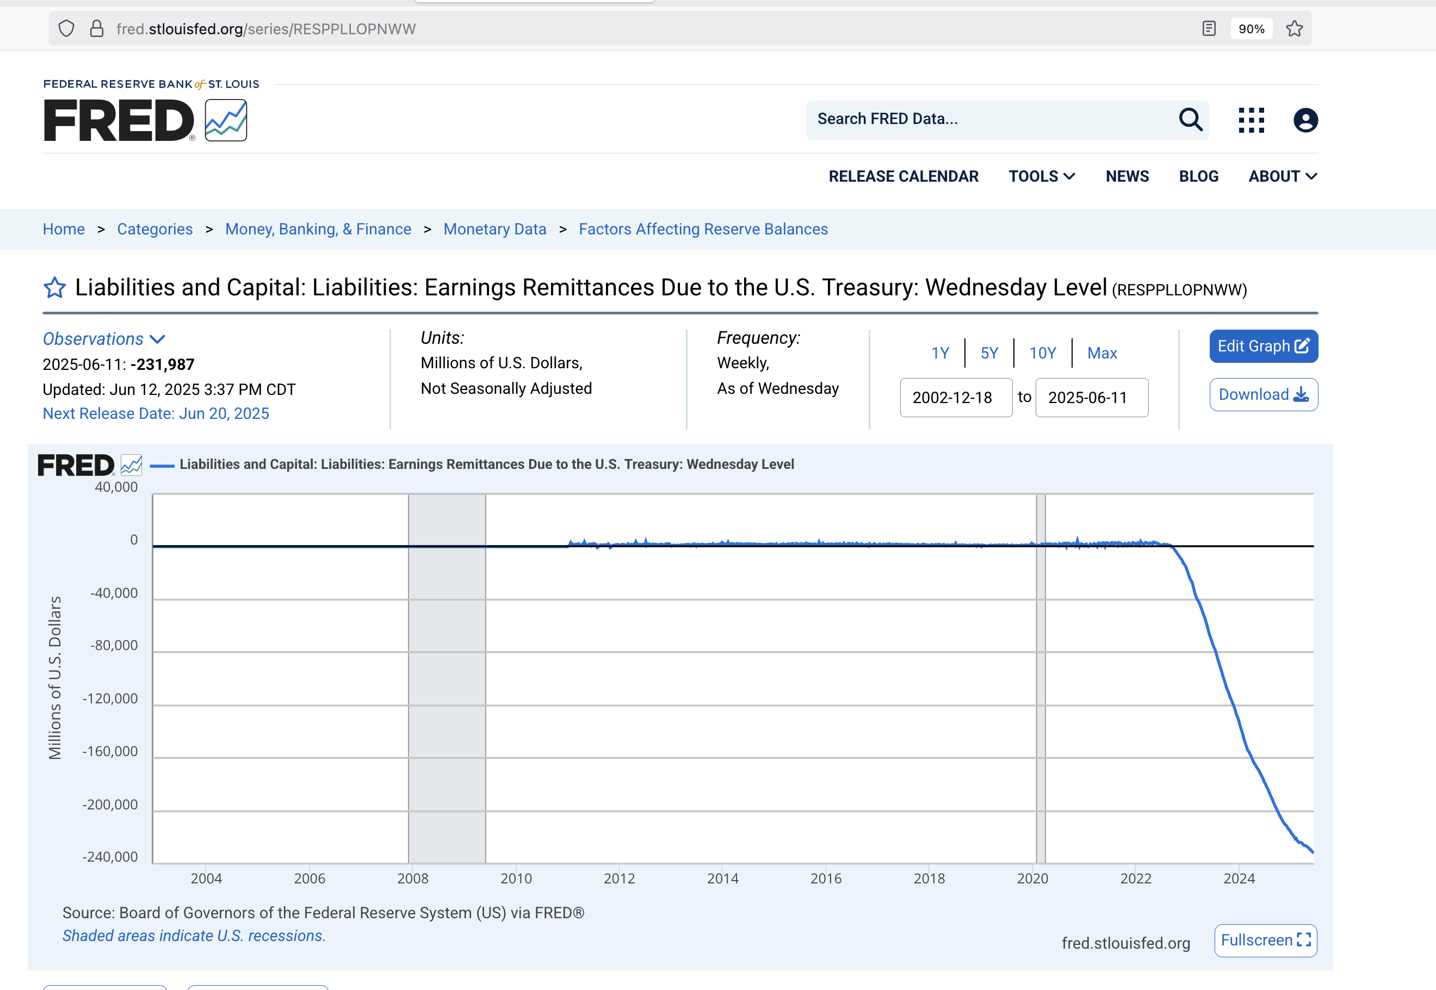Click the -240,000 y-axis label

tap(110, 857)
